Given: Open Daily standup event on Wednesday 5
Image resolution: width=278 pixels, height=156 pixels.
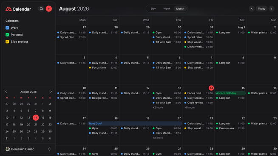Looking at the screenshot, I should (135, 63).
